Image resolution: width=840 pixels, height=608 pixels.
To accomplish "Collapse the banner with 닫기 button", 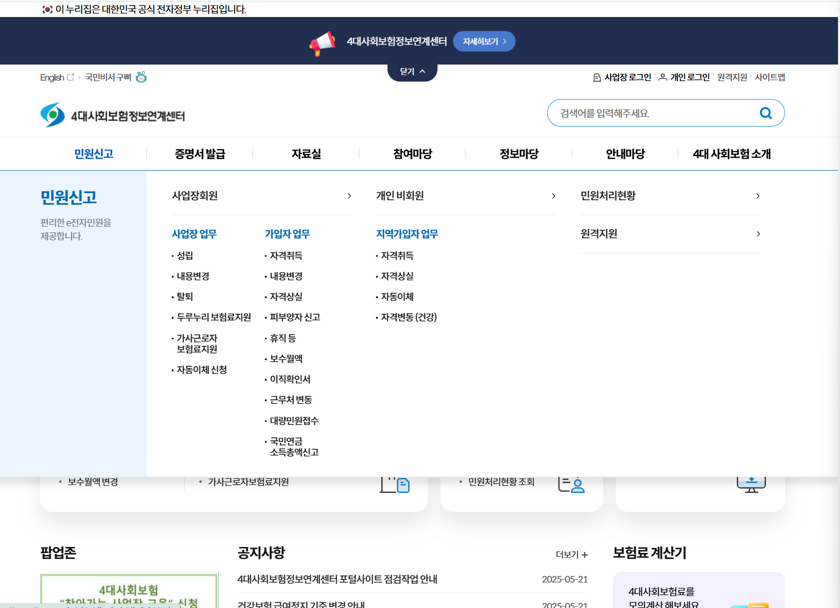I will coord(412,72).
